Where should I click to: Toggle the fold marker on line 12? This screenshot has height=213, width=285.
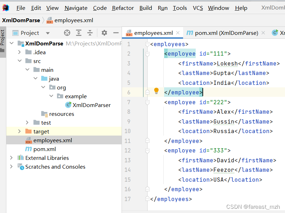coord(148,150)
